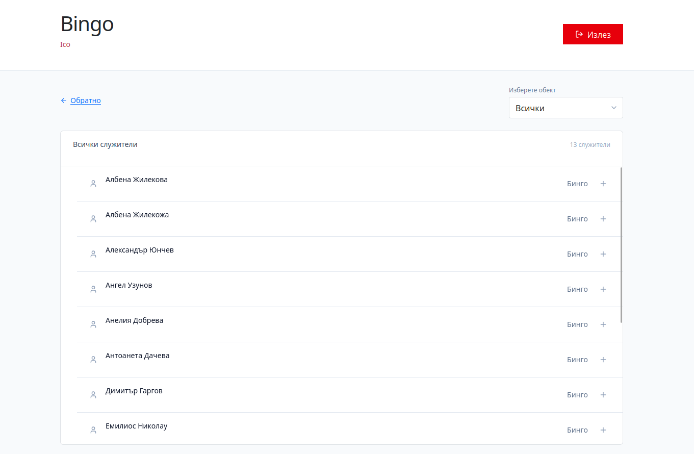Follow the Обратно link
This screenshot has height=454, width=694.
click(86, 100)
